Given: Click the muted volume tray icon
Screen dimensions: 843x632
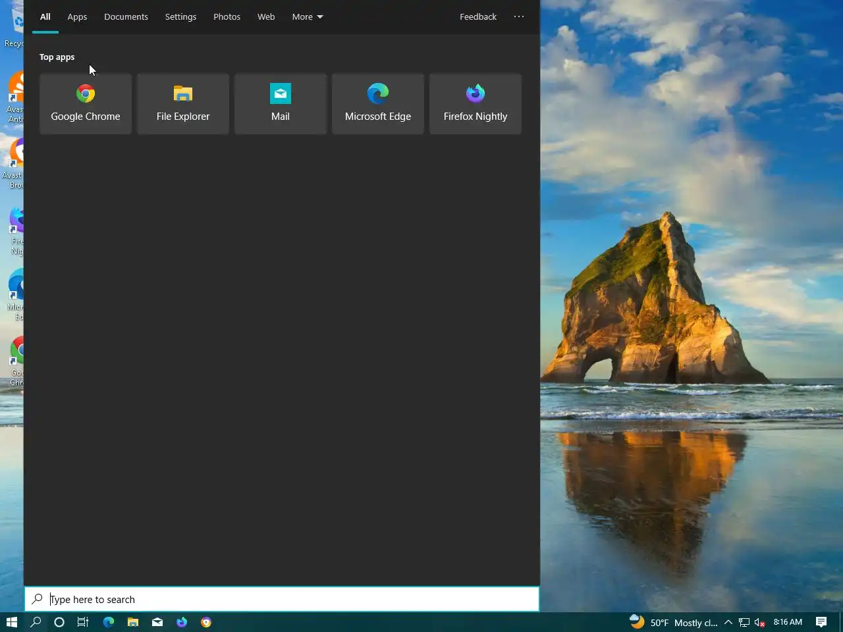Looking at the screenshot, I should point(760,622).
